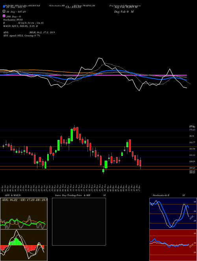Viewport: 197px width, 261px height.
Task: Open the MACD histogram chart panel
Action: point(24,245)
